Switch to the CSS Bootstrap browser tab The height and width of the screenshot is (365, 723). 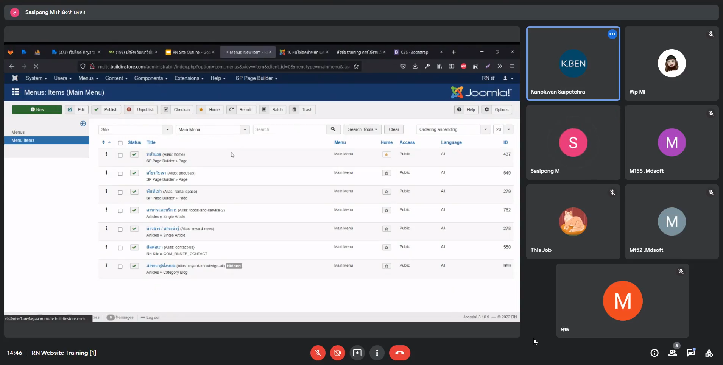point(414,52)
